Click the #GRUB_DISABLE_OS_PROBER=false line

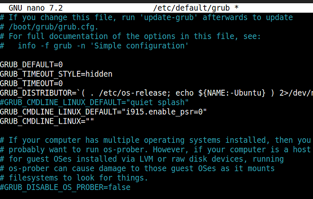[65, 187]
